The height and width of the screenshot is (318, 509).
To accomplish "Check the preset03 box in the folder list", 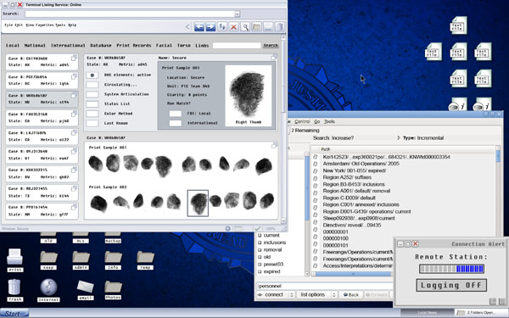I will 260,265.
